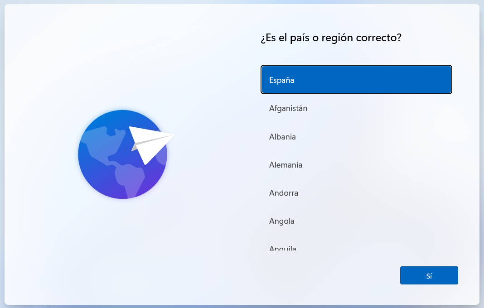
Task: Click the '¿Es el país o región correcto?' heading
Action: click(331, 38)
